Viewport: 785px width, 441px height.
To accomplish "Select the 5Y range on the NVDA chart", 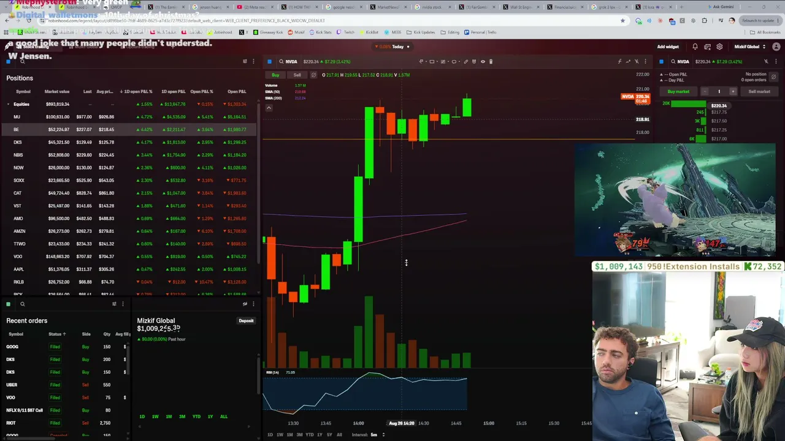I will pos(329,435).
